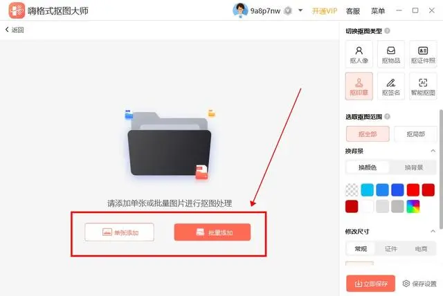This screenshot has width=443, height=296.
Task: Select the 抠物品 object cutout type
Action: [x=390, y=54]
